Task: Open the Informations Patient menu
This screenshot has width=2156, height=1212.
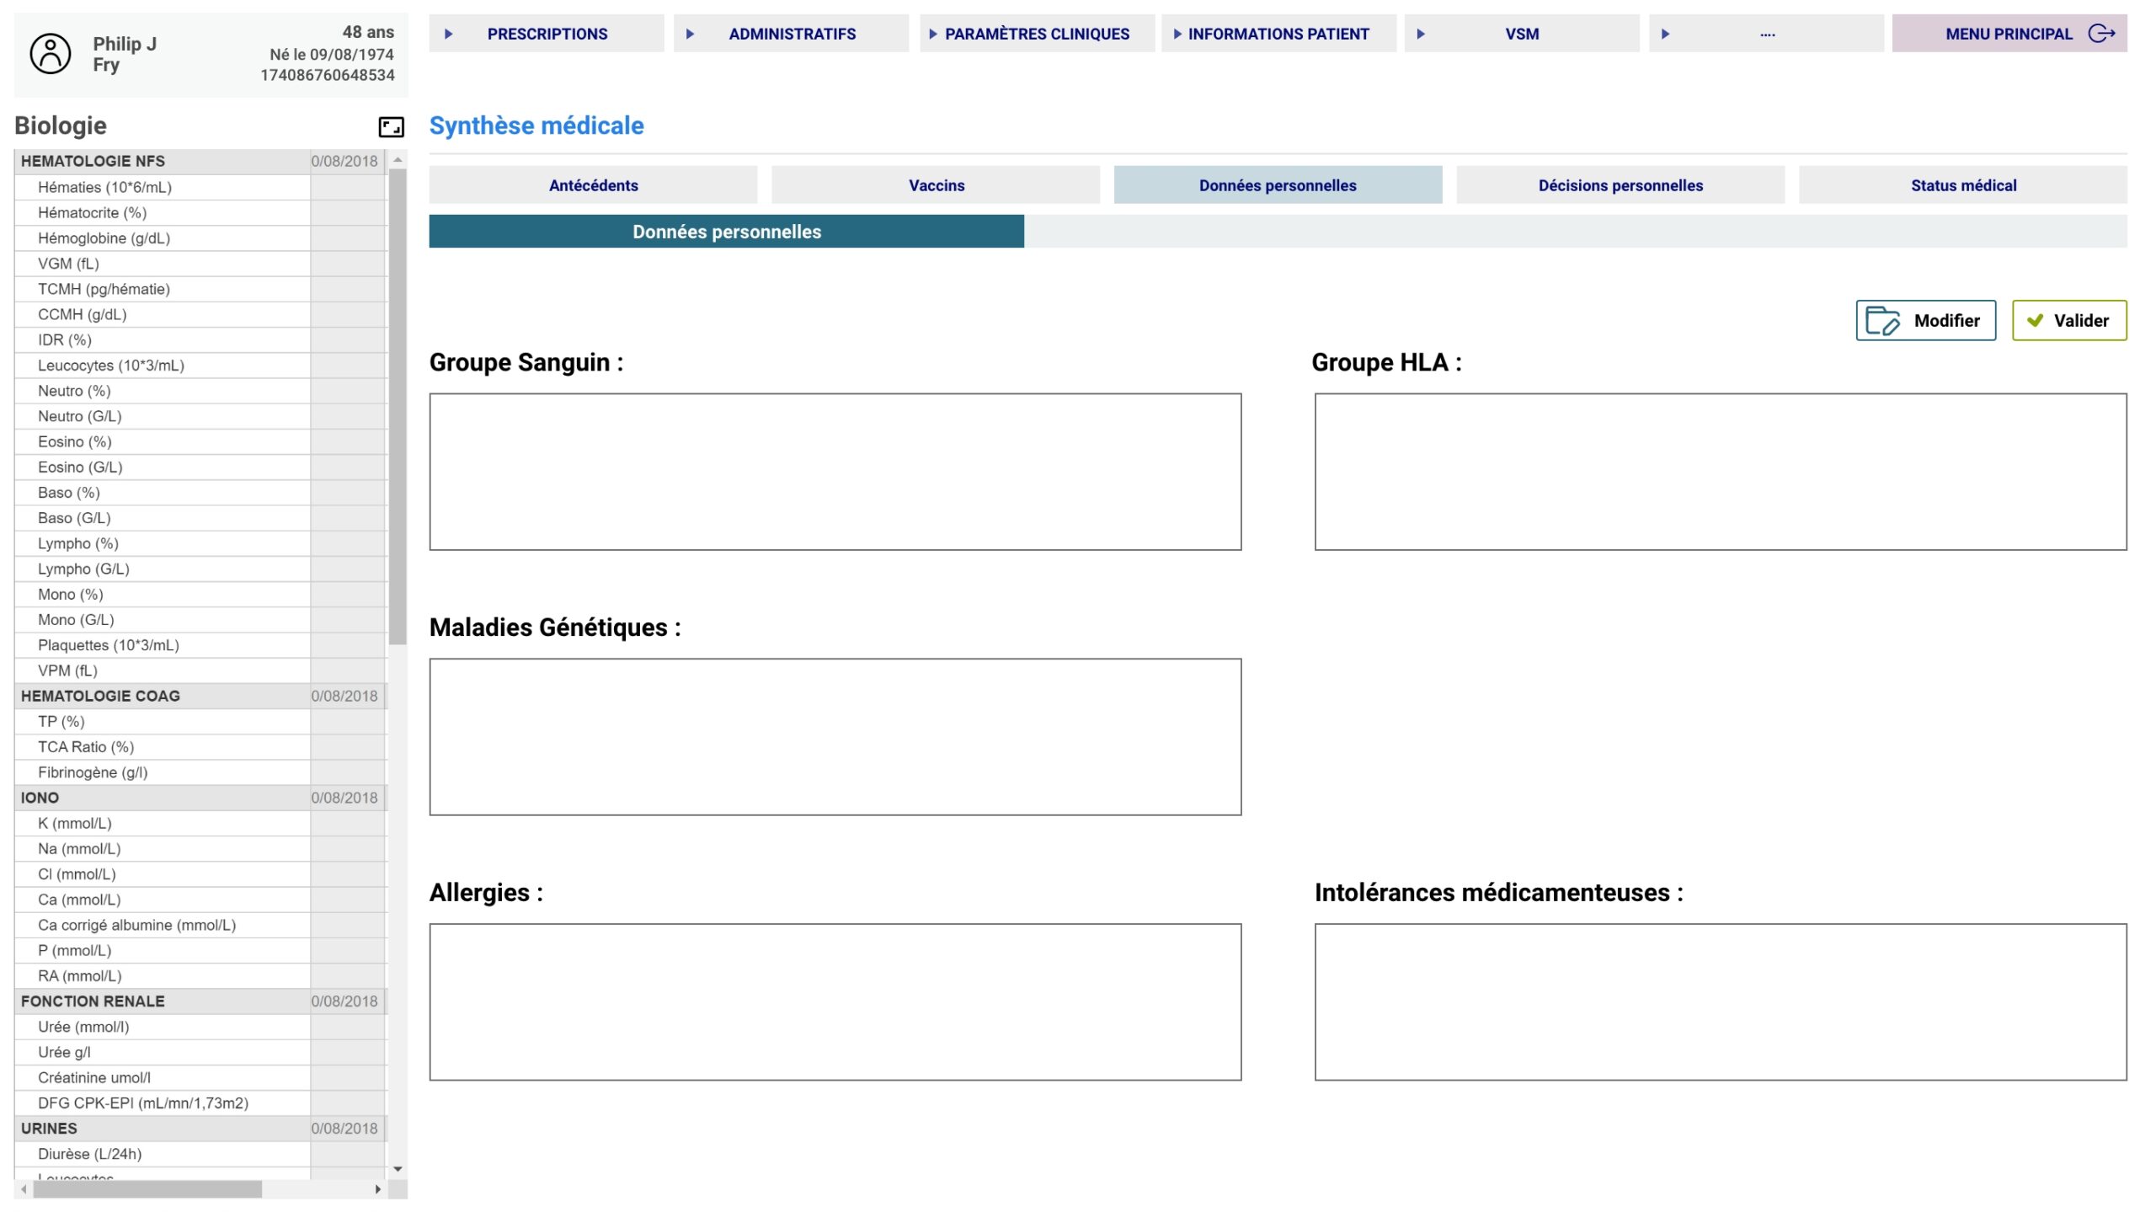Action: point(1278,35)
